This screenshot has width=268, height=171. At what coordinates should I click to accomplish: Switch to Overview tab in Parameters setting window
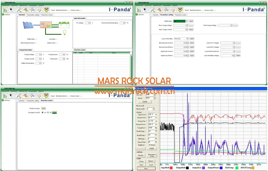(x=155, y=15)
